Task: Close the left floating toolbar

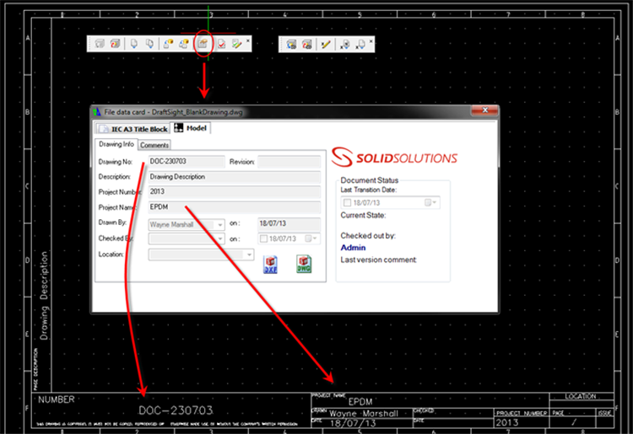Action: pos(248,40)
